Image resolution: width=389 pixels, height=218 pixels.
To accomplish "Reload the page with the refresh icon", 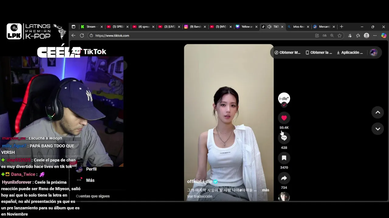I will pyautogui.click(x=82, y=35).
